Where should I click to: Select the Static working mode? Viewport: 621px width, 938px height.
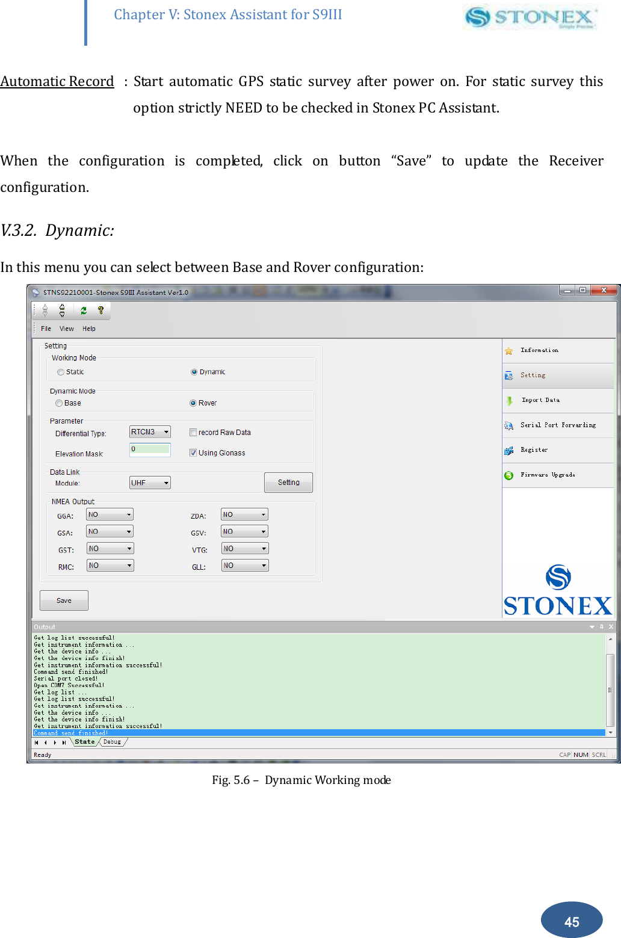pos(60,371)
